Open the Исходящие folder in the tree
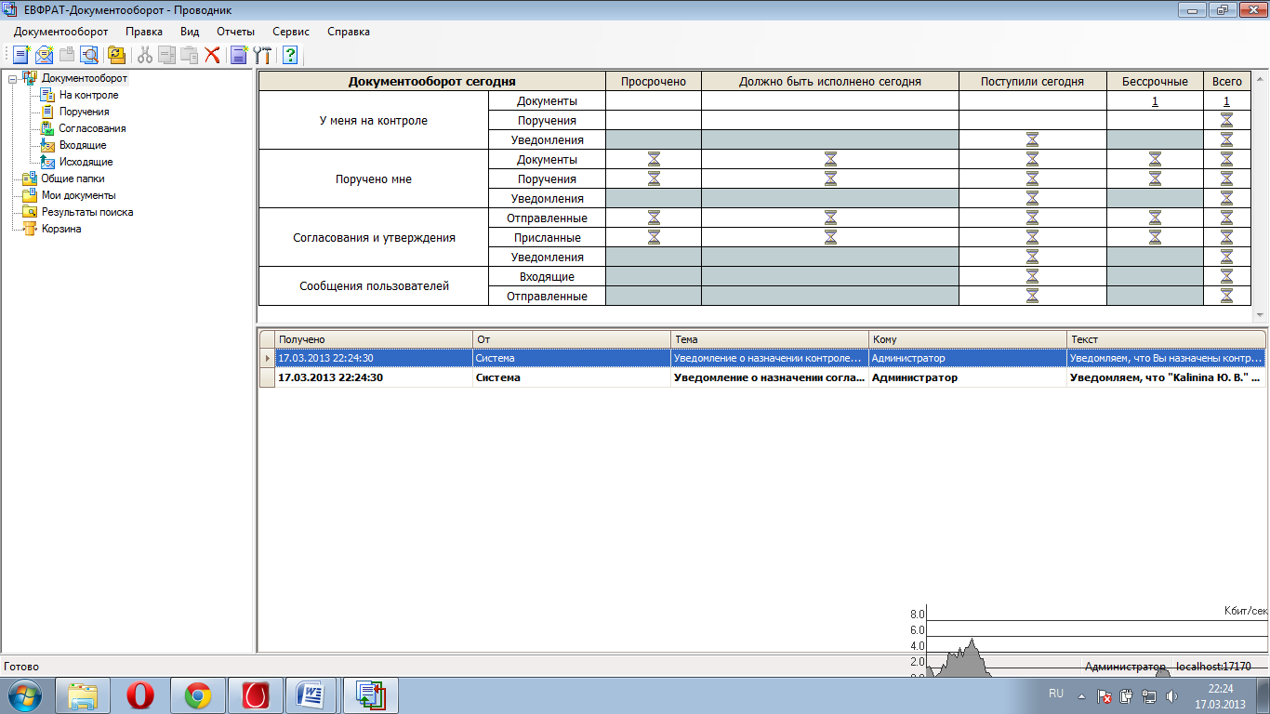 86,162
